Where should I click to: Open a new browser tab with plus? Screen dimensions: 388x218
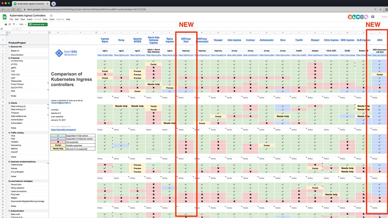click(54, 4)
